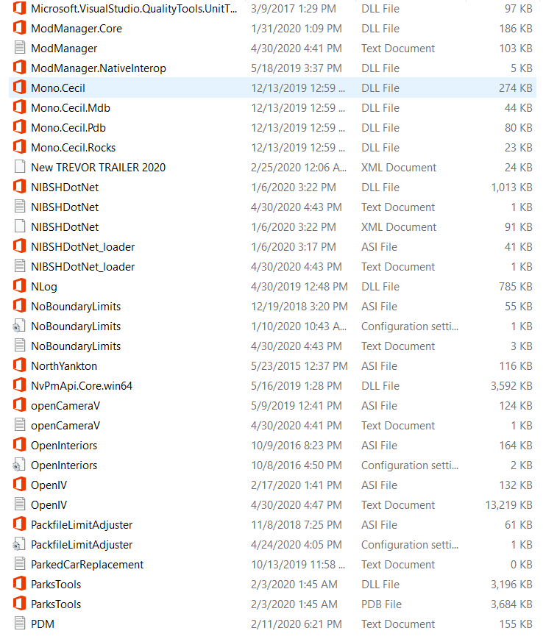Click the Mono.Cecil.Mdb file icon
Image resolution: width=557 pixels, height=639 pixels.
[x=19, y=107]
